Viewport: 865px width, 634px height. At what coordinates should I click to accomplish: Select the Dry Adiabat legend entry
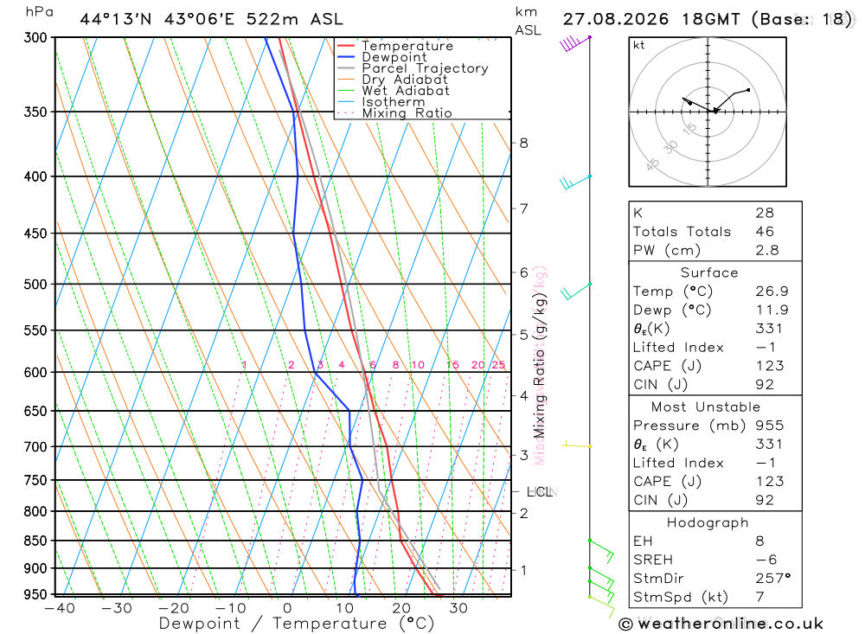click(x=392, y=80)
